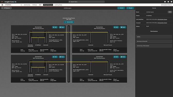Select the Community menu item
This screenshot has width=173, height=97.
click(x=27, y=5)
